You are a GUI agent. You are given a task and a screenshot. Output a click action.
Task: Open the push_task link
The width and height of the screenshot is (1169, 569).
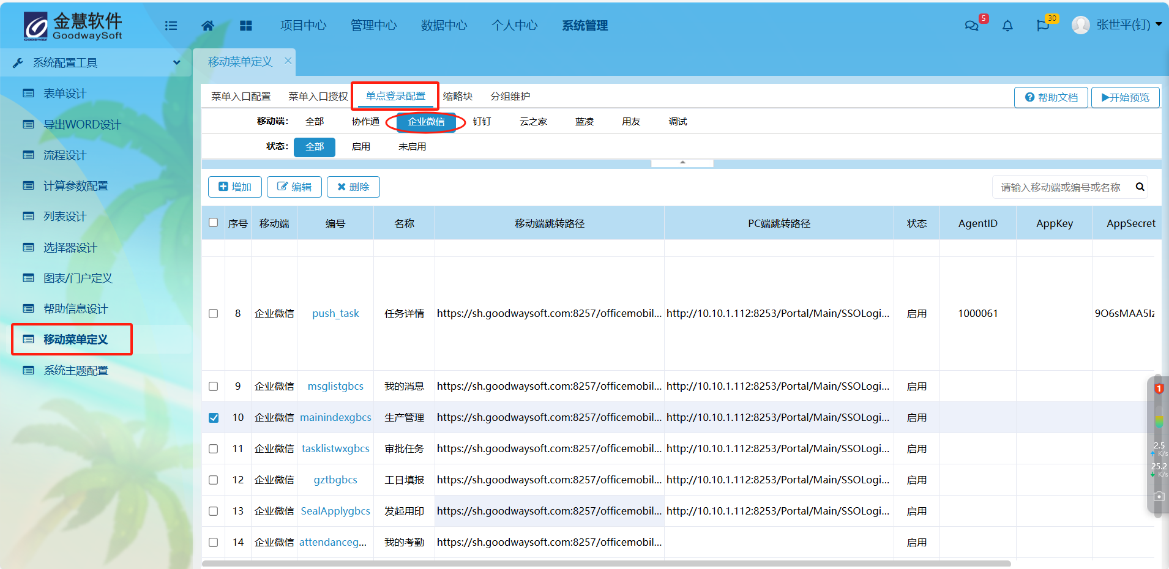(335, 313)
